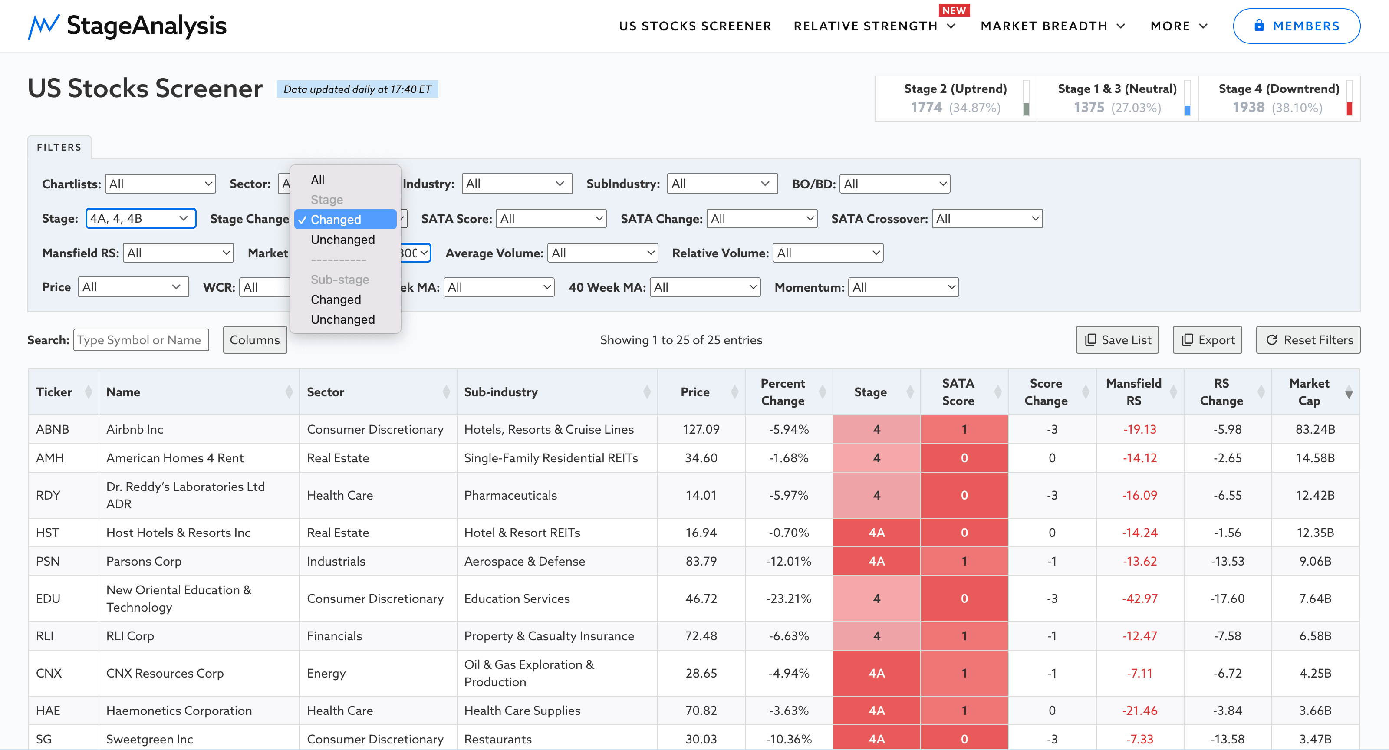Click the copy icon in Save List
This screenshot has width=1389, height=750.
pyautogui.click(x=1090, y=340)
